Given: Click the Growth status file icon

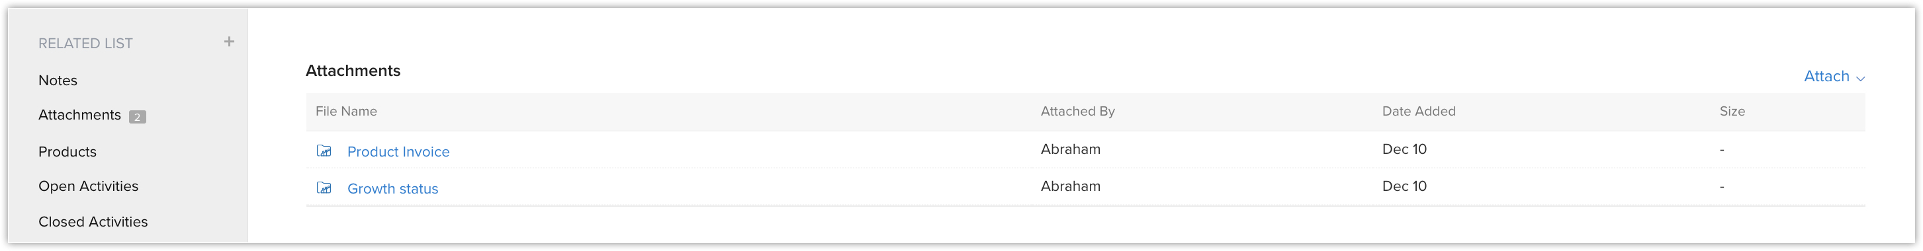Looking at the screenshot, I should click(x=324, y=188).
